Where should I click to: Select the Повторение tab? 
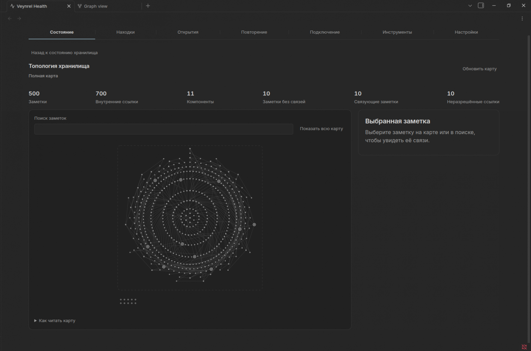tap(254, 32)
